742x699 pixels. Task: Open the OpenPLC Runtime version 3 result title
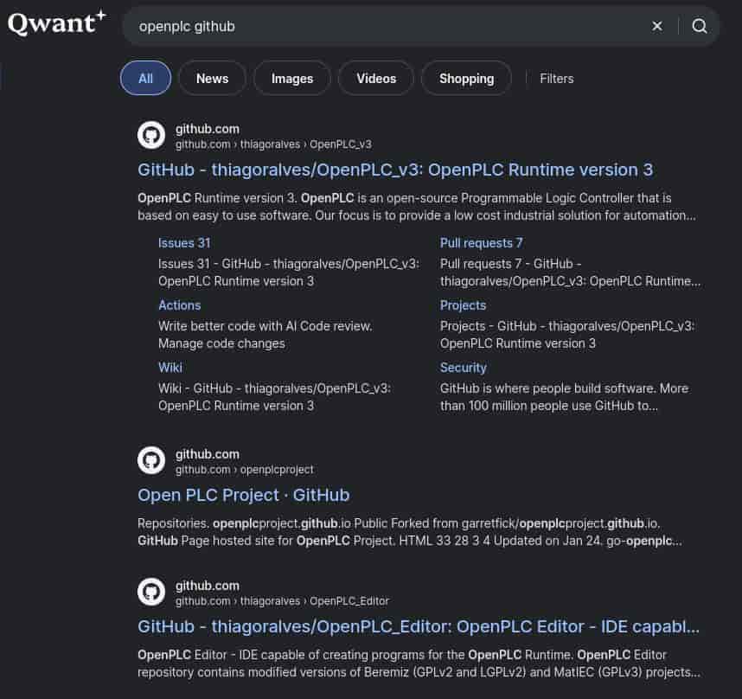pyautogui.click(x=395, y=170)
